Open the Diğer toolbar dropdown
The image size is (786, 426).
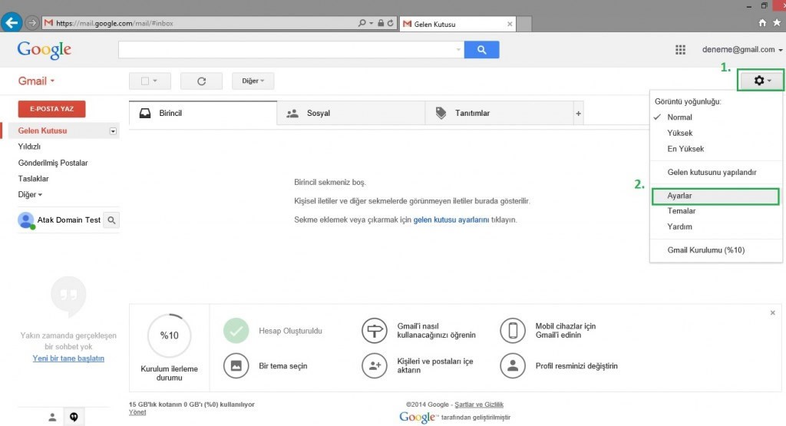tap(253, 81)
